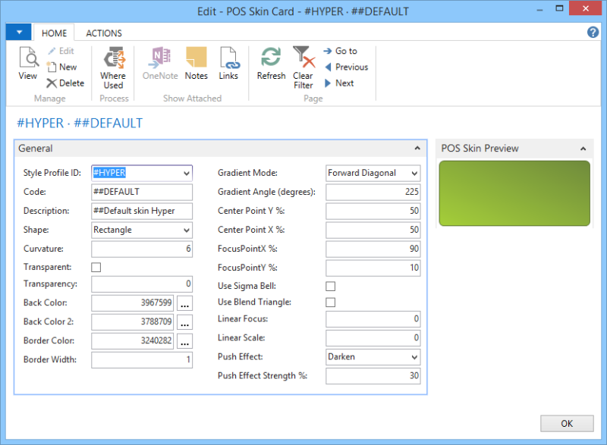Open the Back Color picker ellipsis button

click(x=184, y=303)
